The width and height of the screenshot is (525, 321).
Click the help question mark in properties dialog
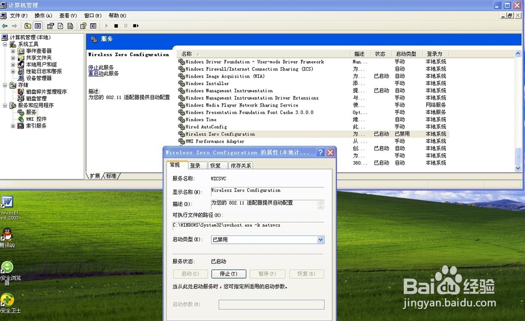pos(320,153)
